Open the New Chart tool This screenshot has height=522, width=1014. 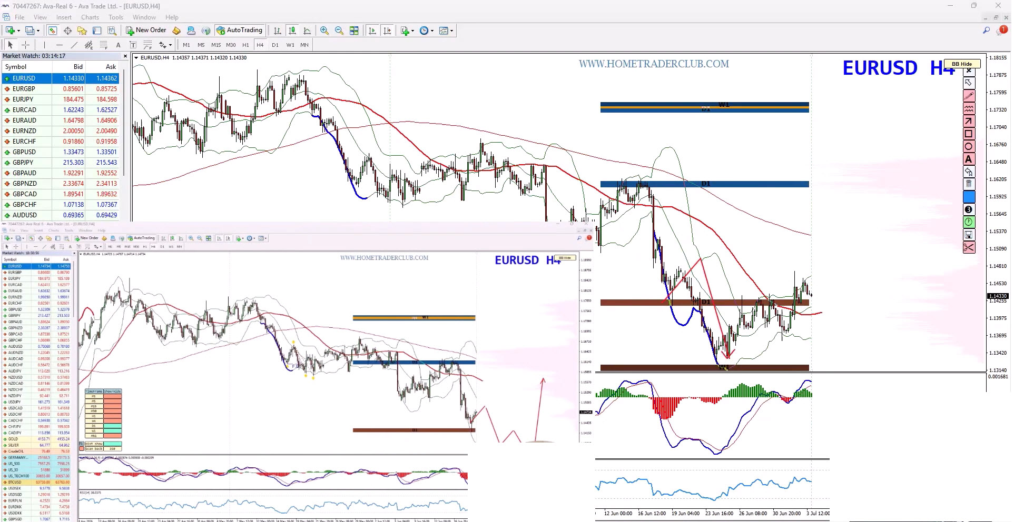tap(10, 31)
